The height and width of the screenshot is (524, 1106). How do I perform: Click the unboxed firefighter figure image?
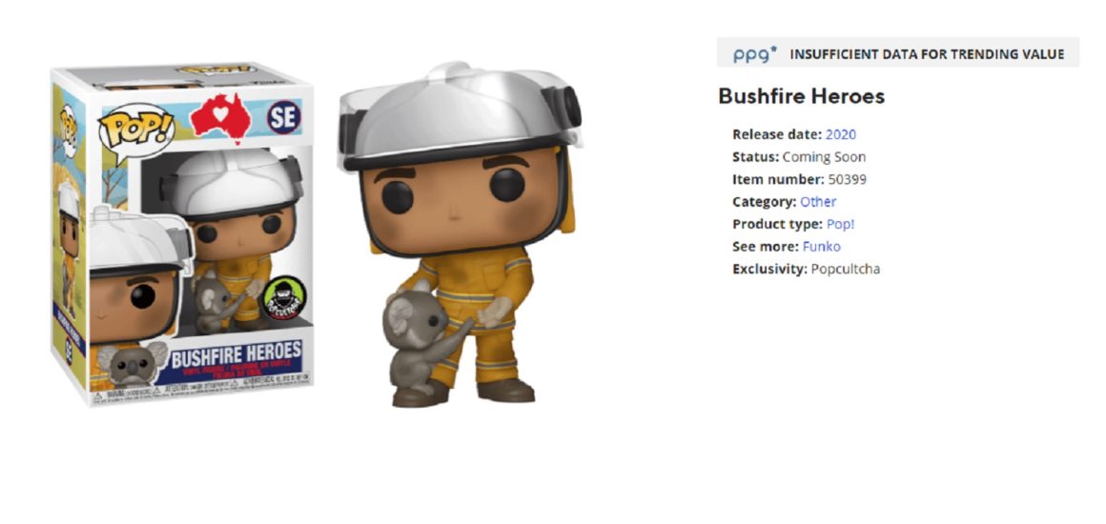coord(460,234)
